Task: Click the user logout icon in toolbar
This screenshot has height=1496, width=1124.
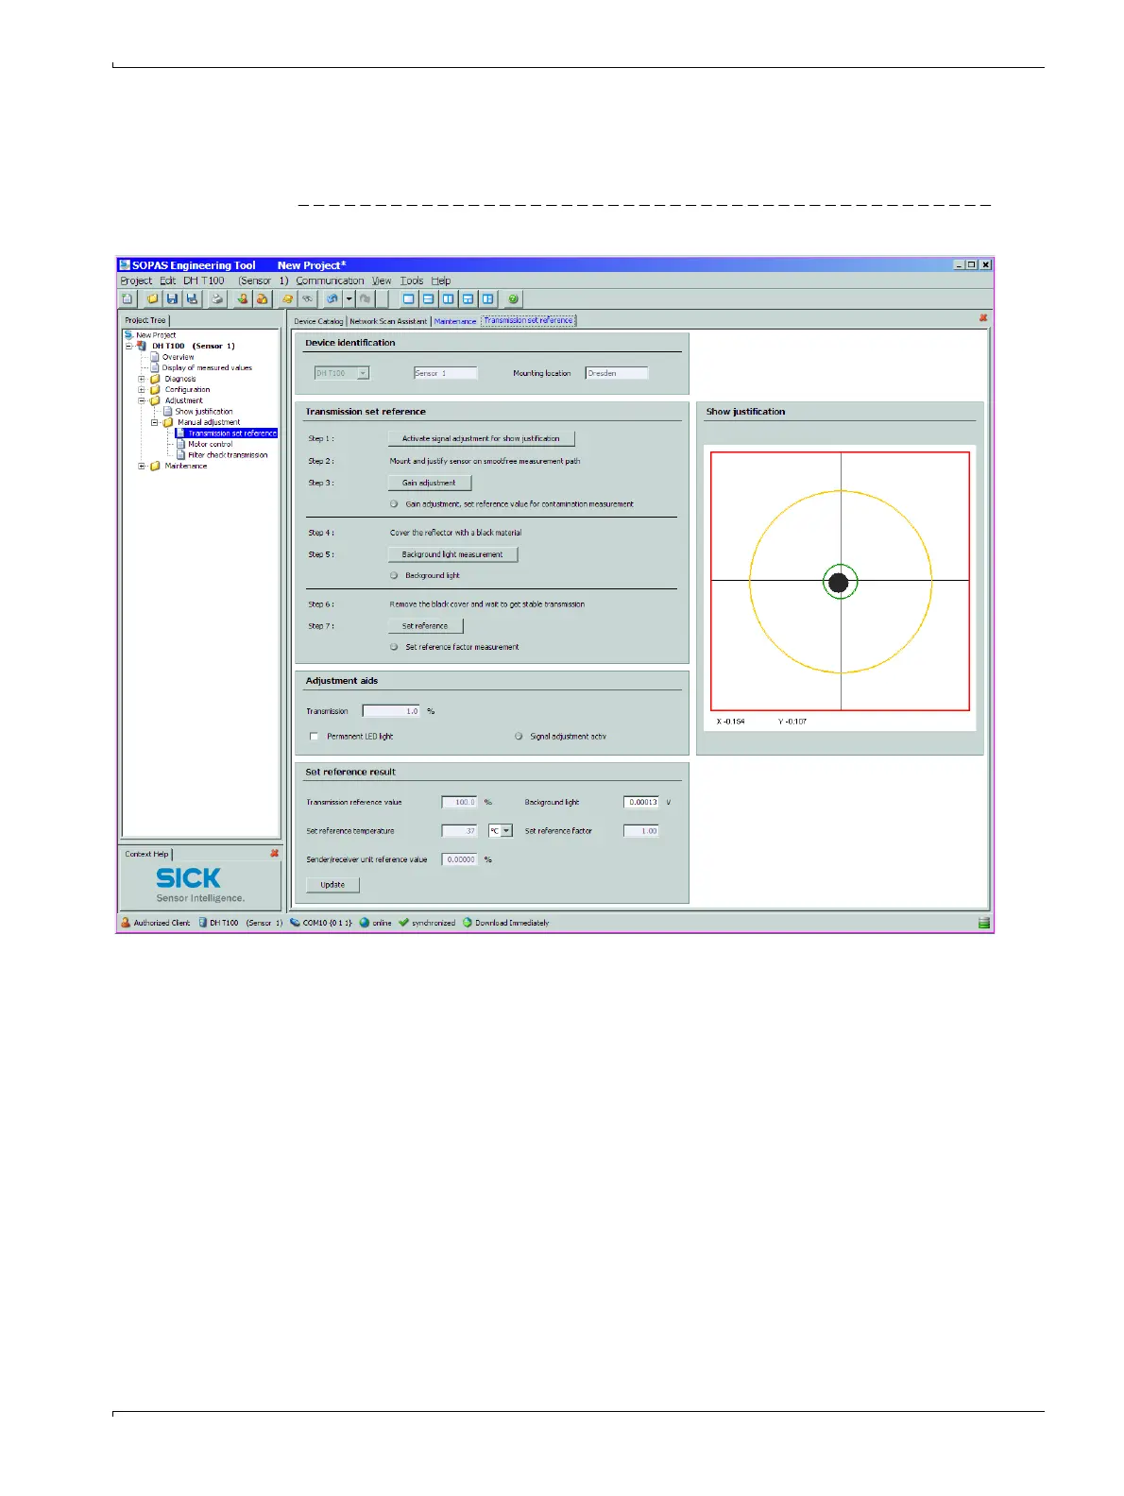Action: (x=262, y=298)
